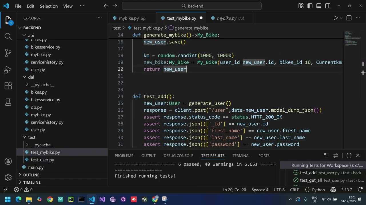This screenshot has height=205, width=366.
Task: Open the editor More Actions ellipsis
Action: click(358, 18)
